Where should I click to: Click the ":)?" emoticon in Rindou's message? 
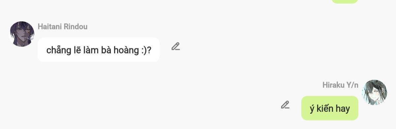[146, 50]
